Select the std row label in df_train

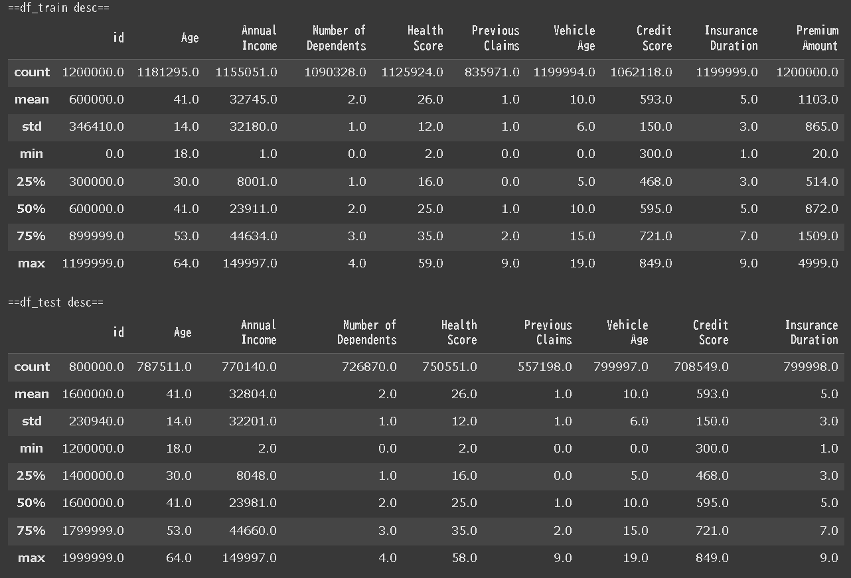click(x=31, y=127)
